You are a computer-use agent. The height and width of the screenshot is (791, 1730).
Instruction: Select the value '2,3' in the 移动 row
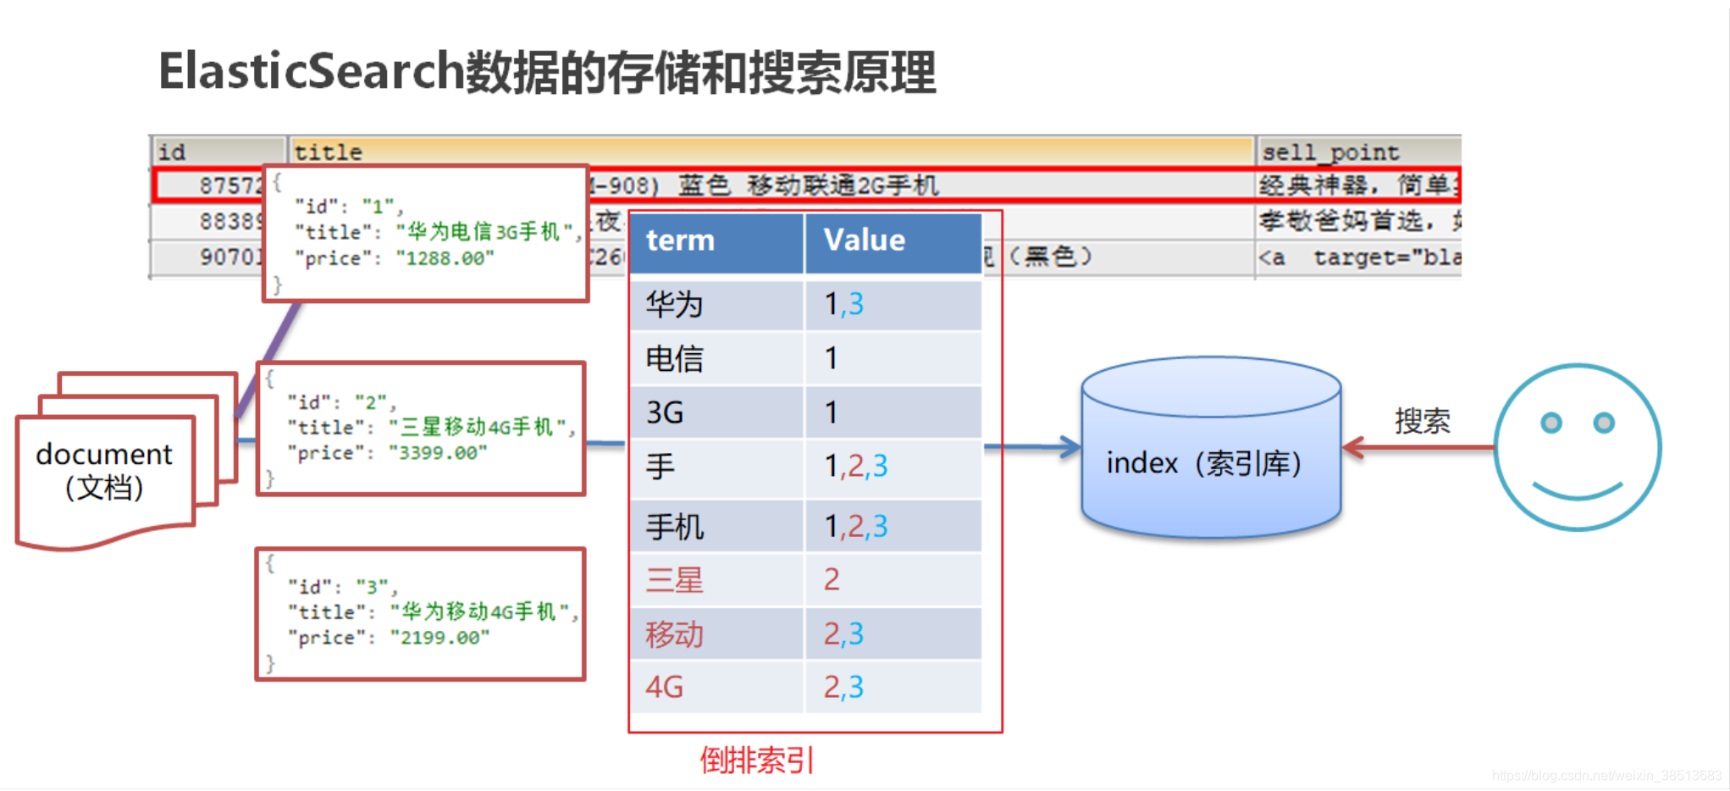[x=843, y=633]
